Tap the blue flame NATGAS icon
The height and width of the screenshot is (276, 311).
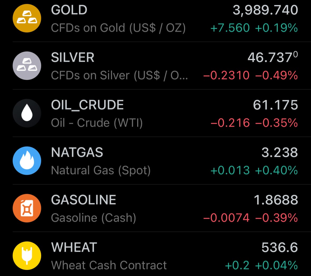(x=27, y=161)
